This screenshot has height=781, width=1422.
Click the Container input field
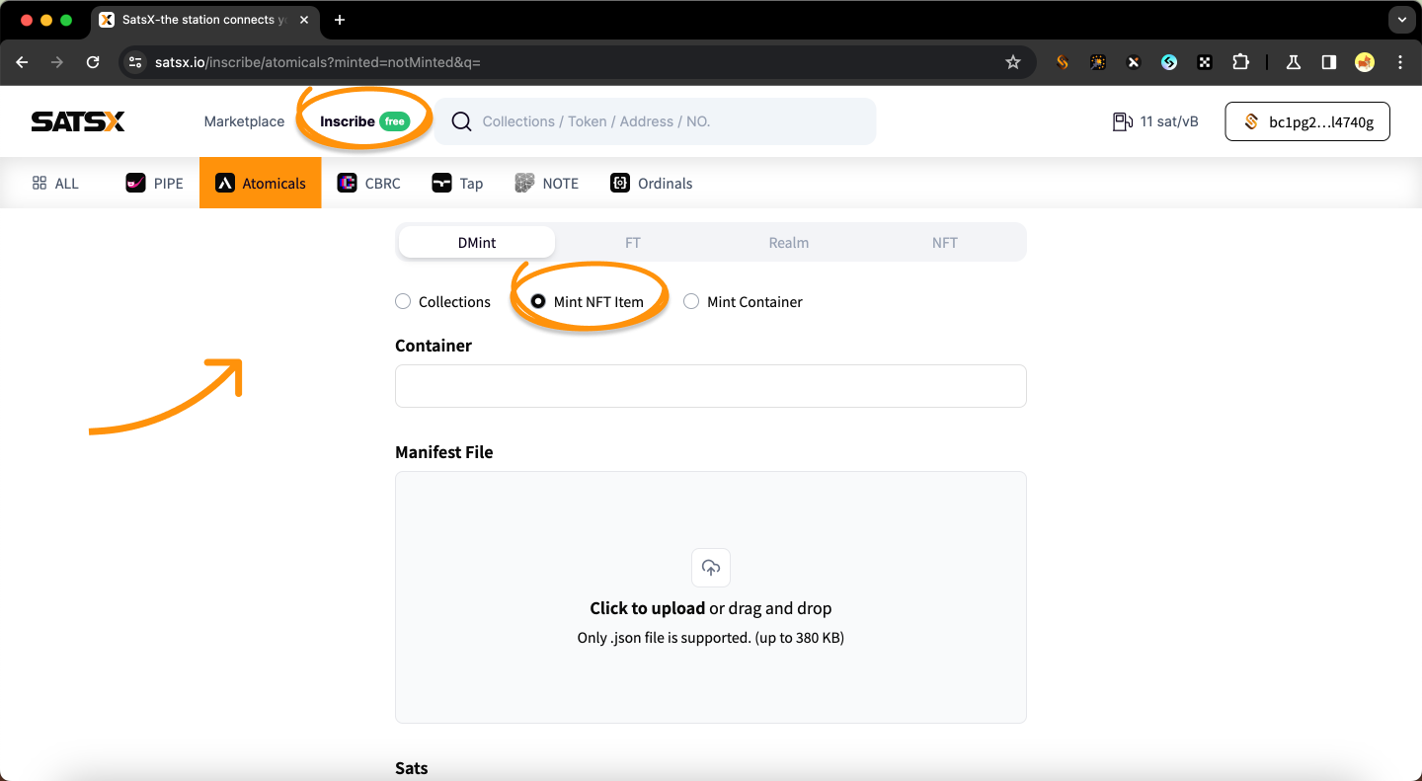tap(710, 386)
